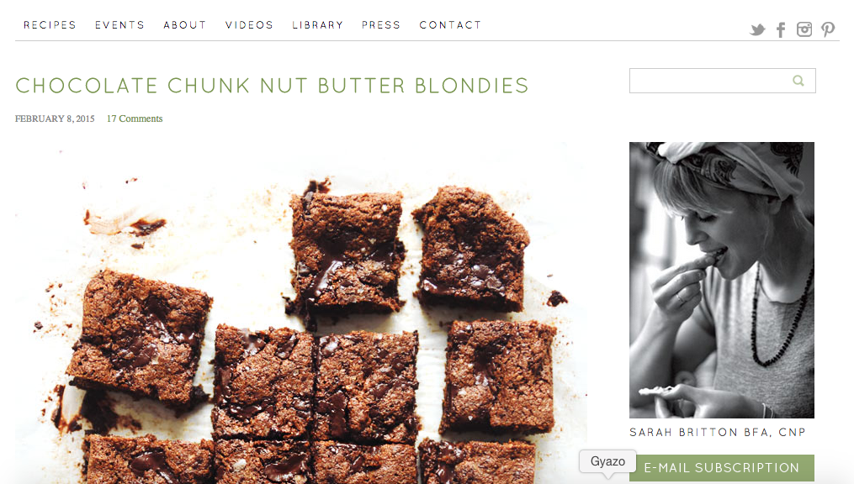Open the Recipes menu item
The height and width of the screenshot is (484, 854).
tap(50, 25)
